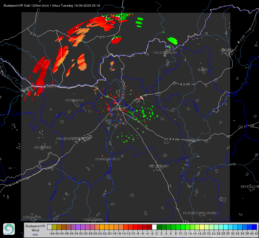Select the blue Pest county label
259x238 pixels.
[x=182, y=159]
